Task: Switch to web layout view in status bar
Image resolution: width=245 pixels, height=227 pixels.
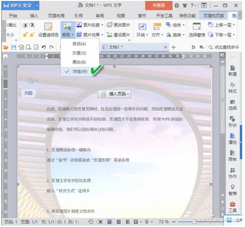Action: pos(128,222)
